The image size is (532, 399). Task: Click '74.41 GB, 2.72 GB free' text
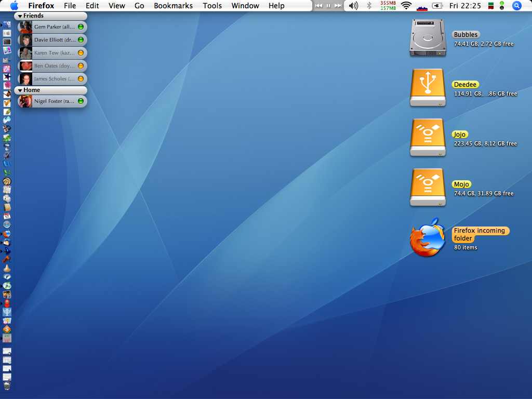pos(484,44)
